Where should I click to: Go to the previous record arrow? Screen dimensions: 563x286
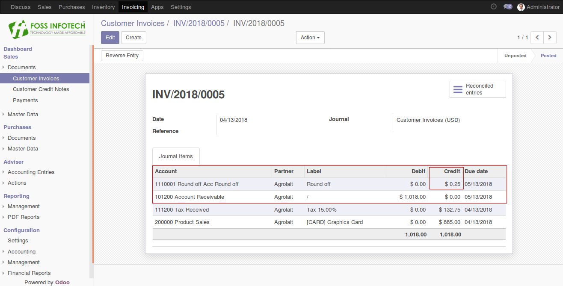(537, 38)
